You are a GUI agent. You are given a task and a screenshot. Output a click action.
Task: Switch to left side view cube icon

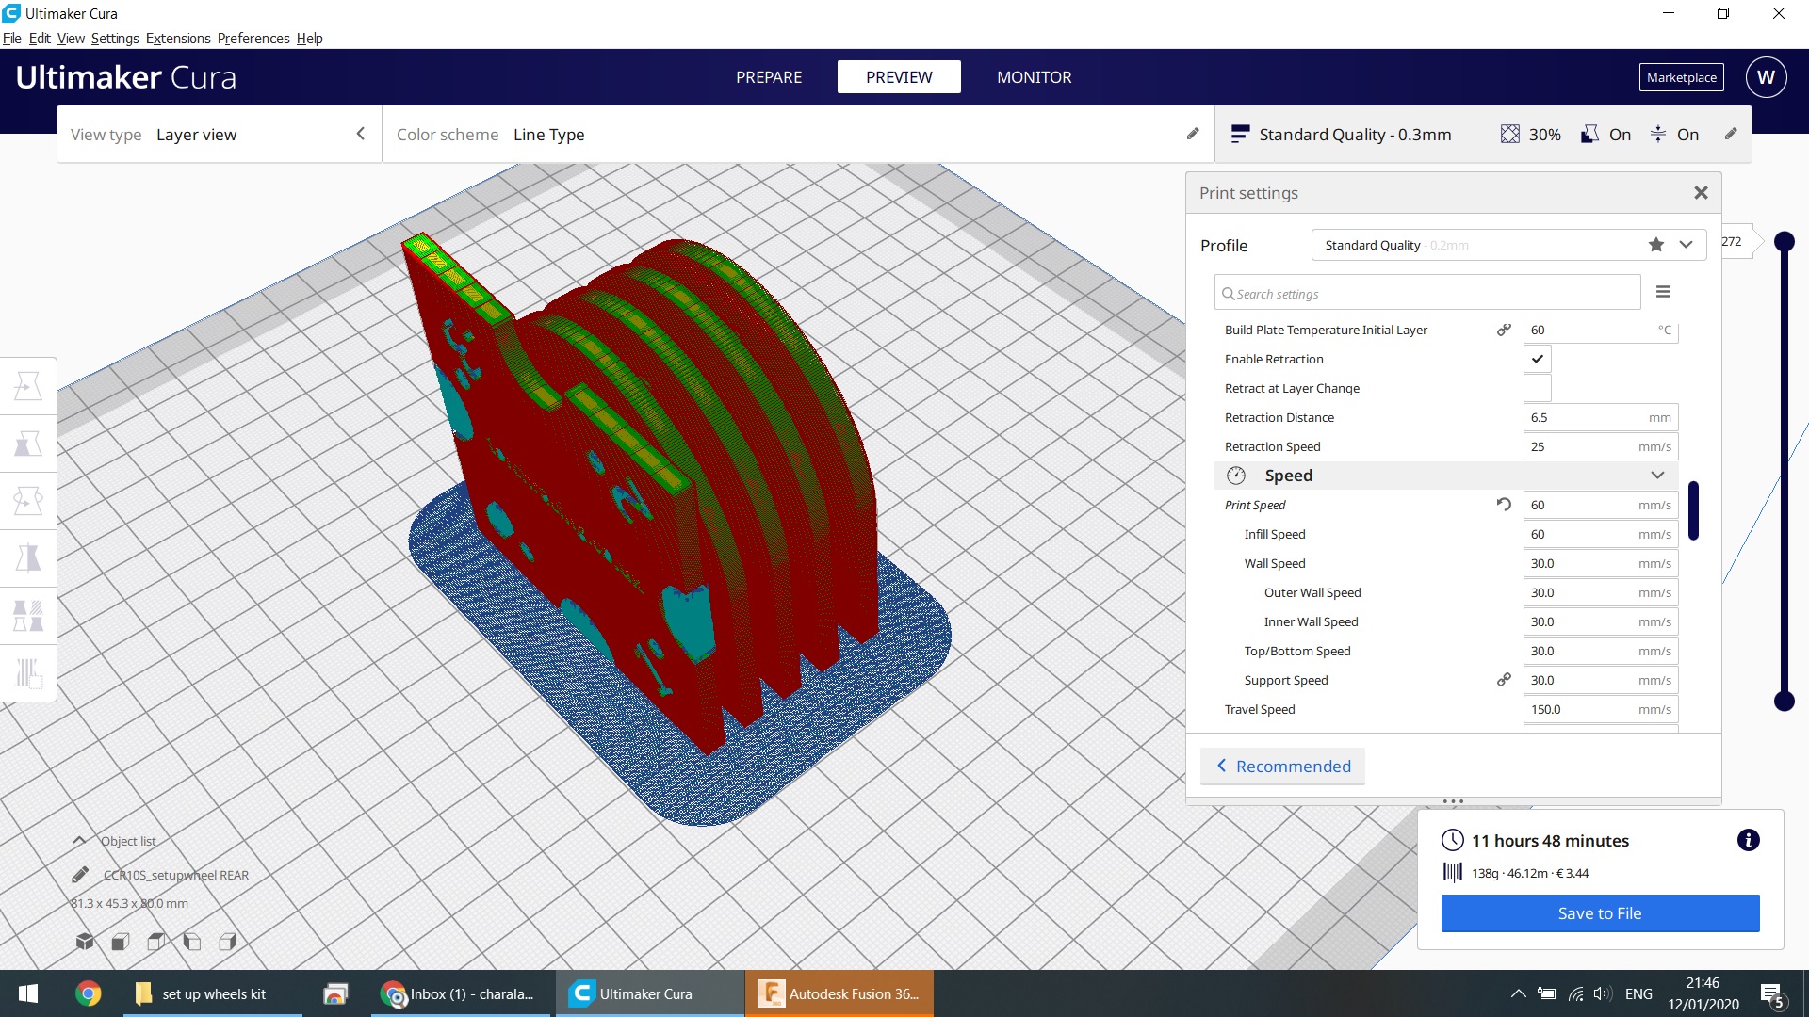(x=192, y=942)
